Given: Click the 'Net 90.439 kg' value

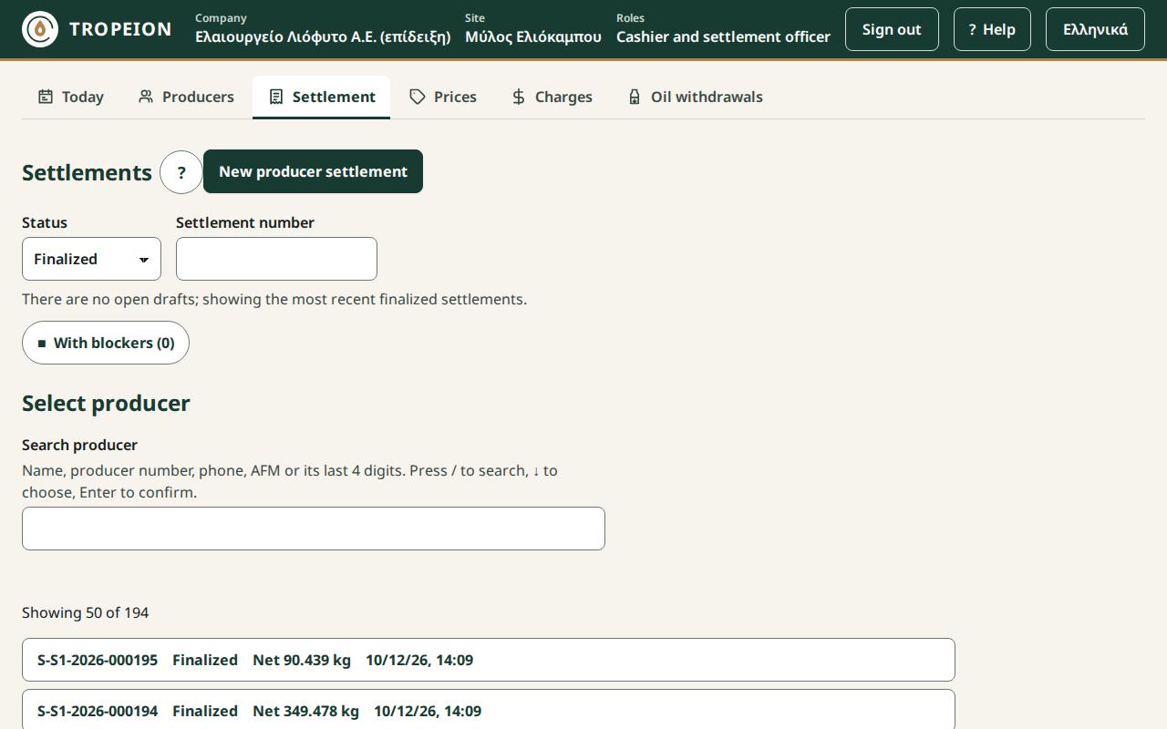Looking at the screenshot, I should pos(302,660).
